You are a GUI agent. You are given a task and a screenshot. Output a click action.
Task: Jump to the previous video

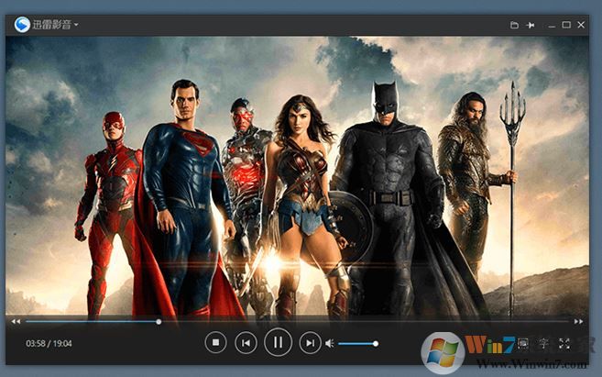coord(246,343)
